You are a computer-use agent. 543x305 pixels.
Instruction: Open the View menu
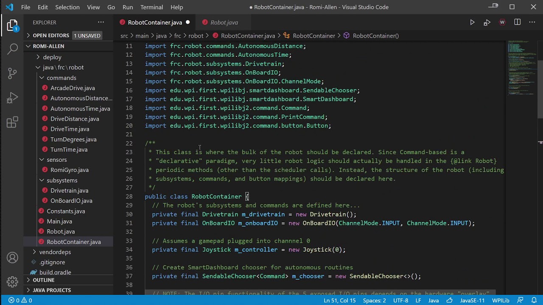coord(93,7)
